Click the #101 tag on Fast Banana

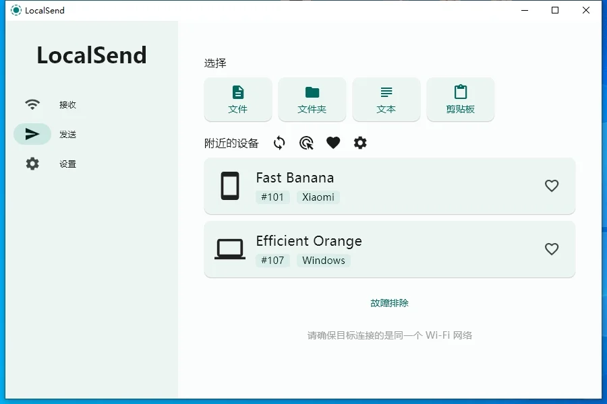[272, 197]
